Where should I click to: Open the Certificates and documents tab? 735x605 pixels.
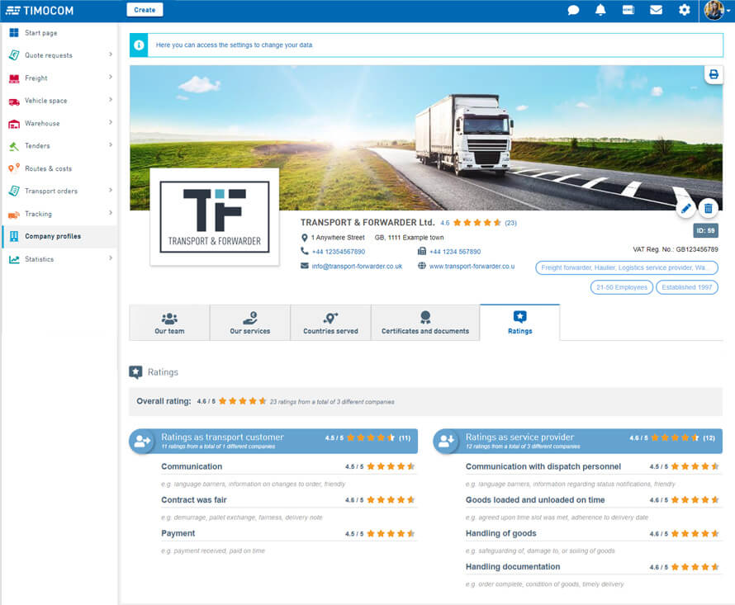point(424,323)
